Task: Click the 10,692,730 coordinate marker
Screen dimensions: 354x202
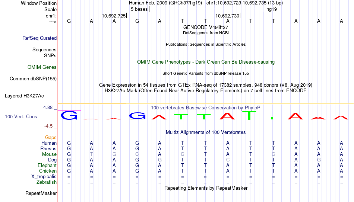Action: click(227, 16)
